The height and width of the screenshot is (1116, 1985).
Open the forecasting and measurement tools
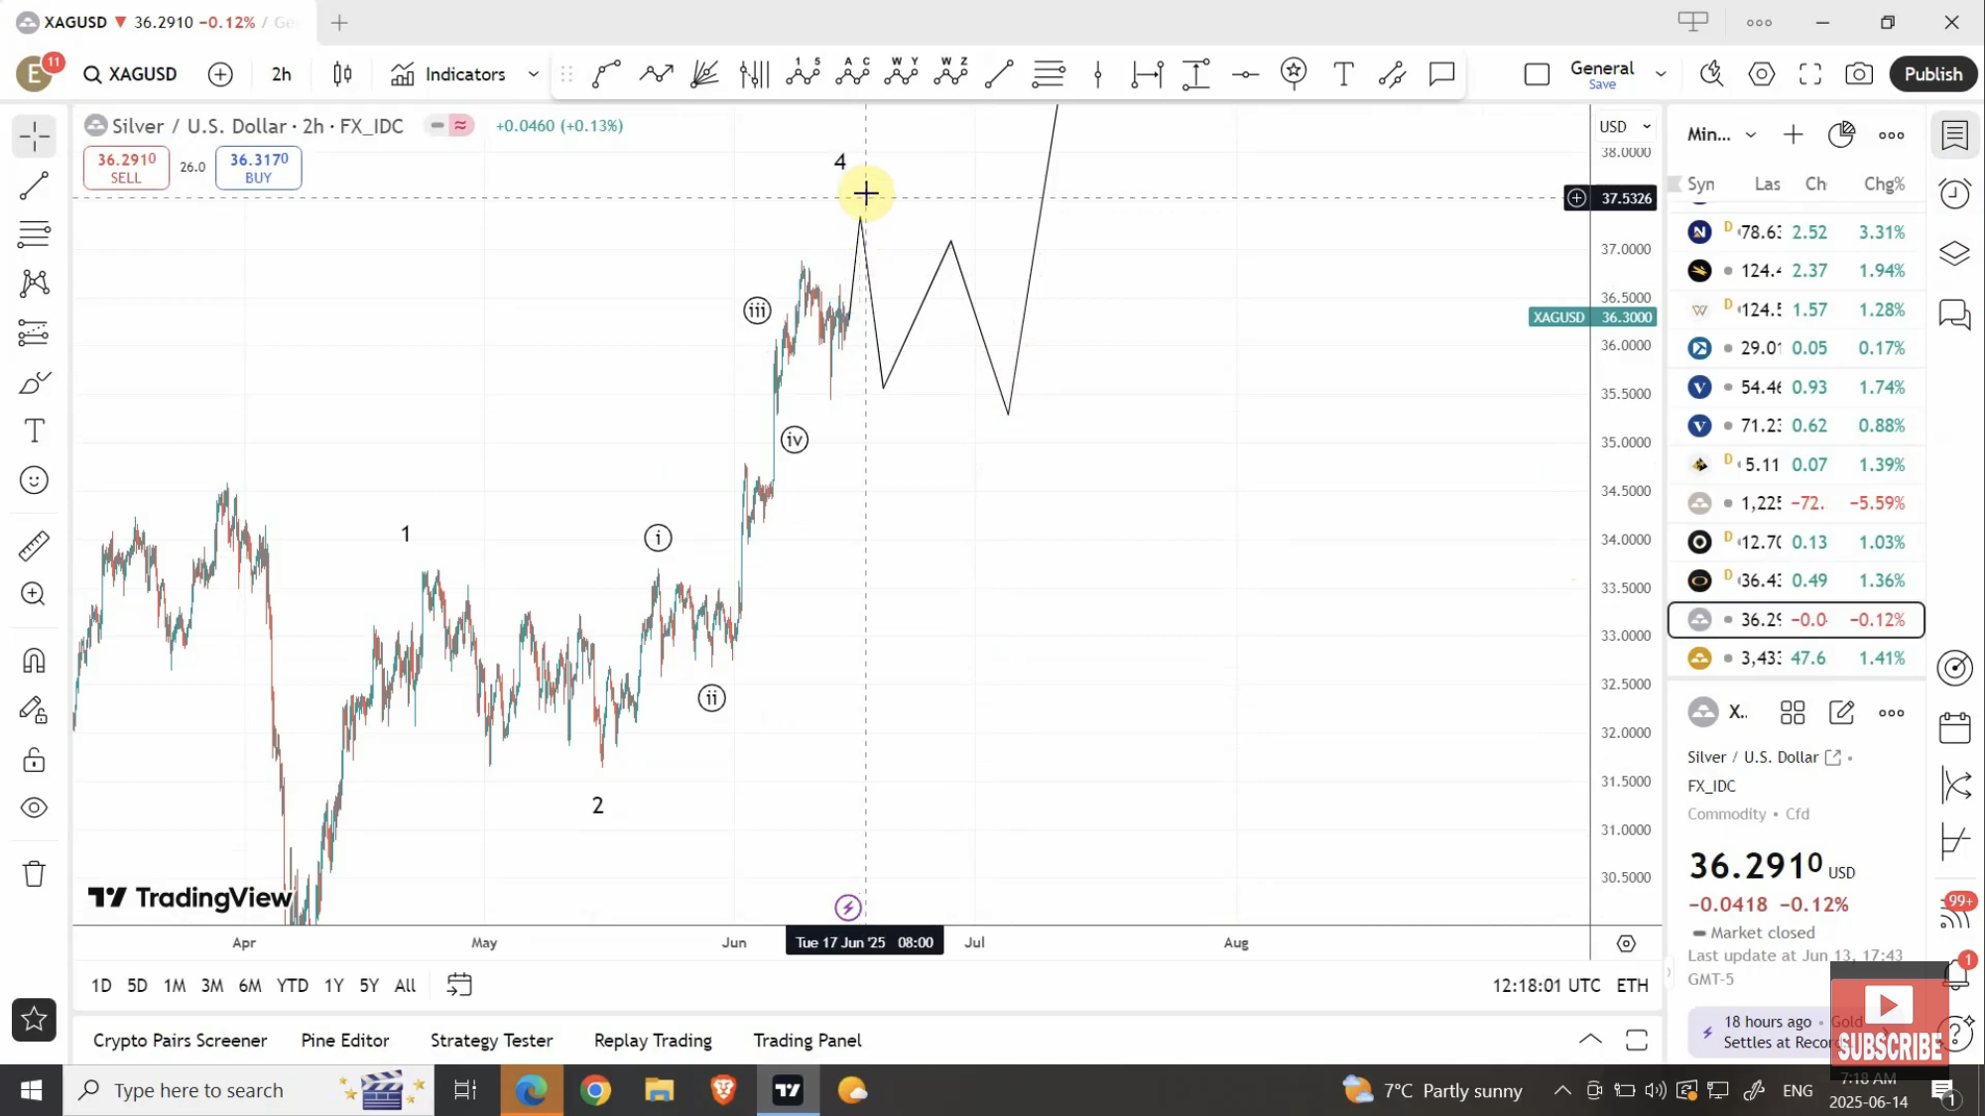[x=34, y=332]
